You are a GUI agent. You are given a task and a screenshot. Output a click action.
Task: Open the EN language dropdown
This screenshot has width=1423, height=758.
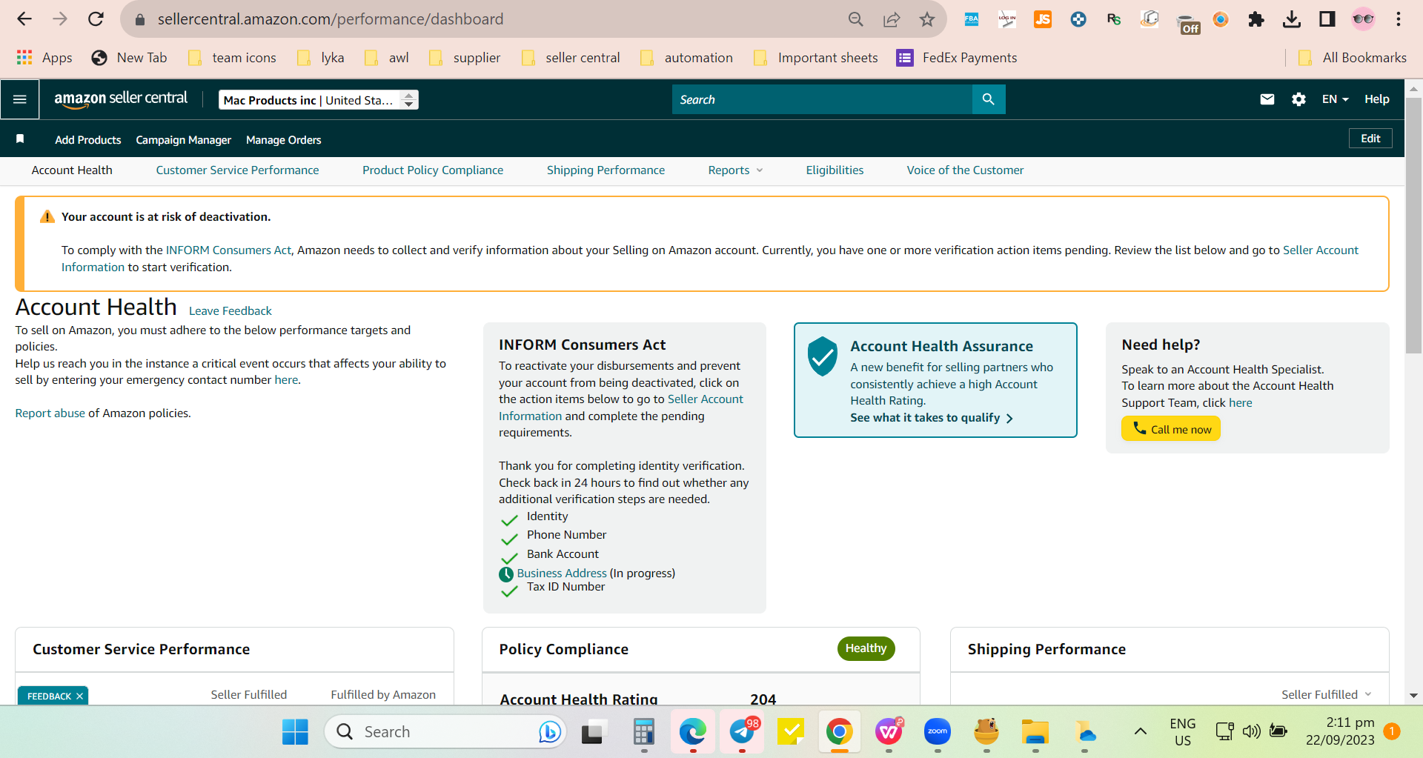[x=1335, y=99]
